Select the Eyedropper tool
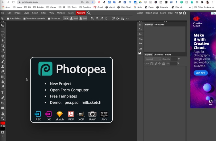 tap(2, 50)
